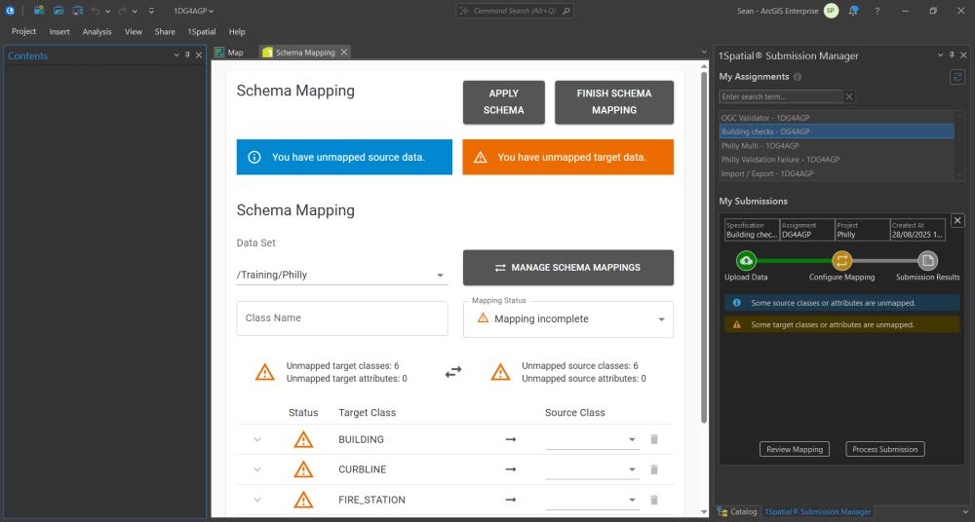
Task: Click the warning icon in unmapped target data banner
Action: pyautogui.click(x=480, y=157)
